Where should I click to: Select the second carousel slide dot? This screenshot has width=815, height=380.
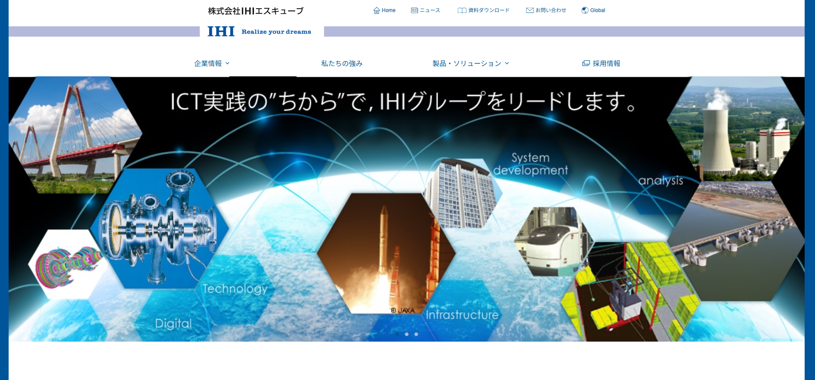coord(406,334)
